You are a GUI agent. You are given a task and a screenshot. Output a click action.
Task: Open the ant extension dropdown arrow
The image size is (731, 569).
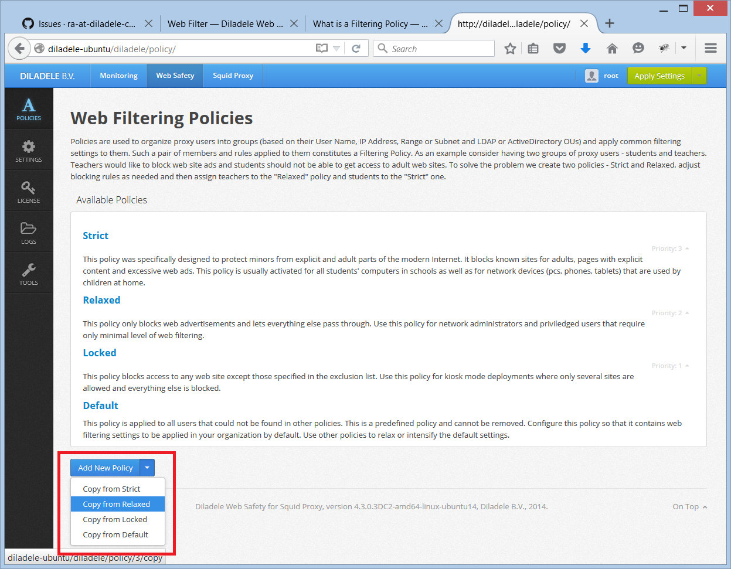coord(684,49)
